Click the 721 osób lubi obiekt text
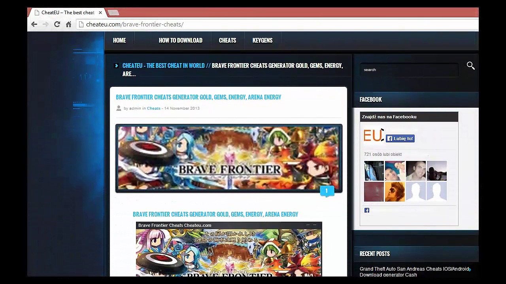 pyautogui.click(x=383, y=154)
